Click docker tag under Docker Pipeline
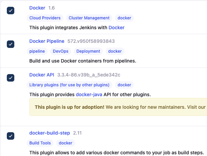 pyautogui.click(x=115, y=51)
